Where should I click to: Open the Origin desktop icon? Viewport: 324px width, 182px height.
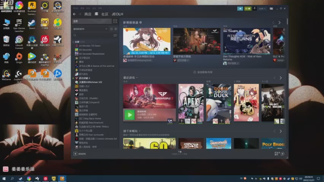tap(19, 58)
